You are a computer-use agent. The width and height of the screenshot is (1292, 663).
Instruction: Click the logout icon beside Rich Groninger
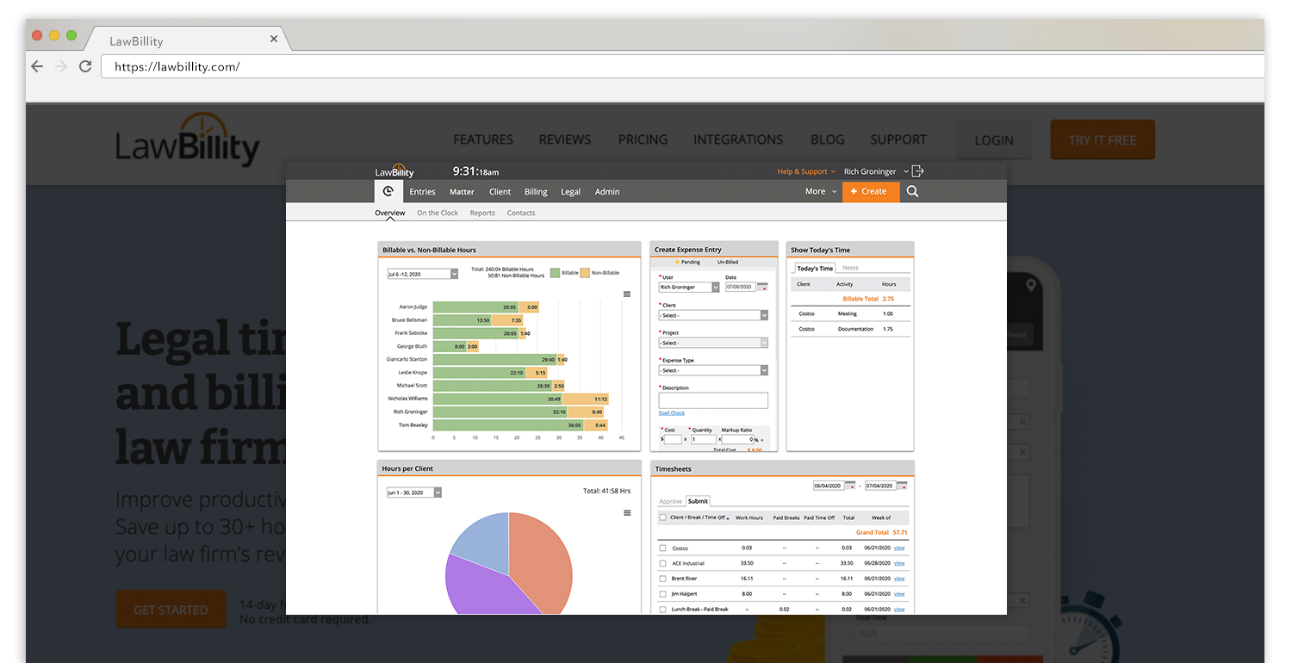click(917, 171)
